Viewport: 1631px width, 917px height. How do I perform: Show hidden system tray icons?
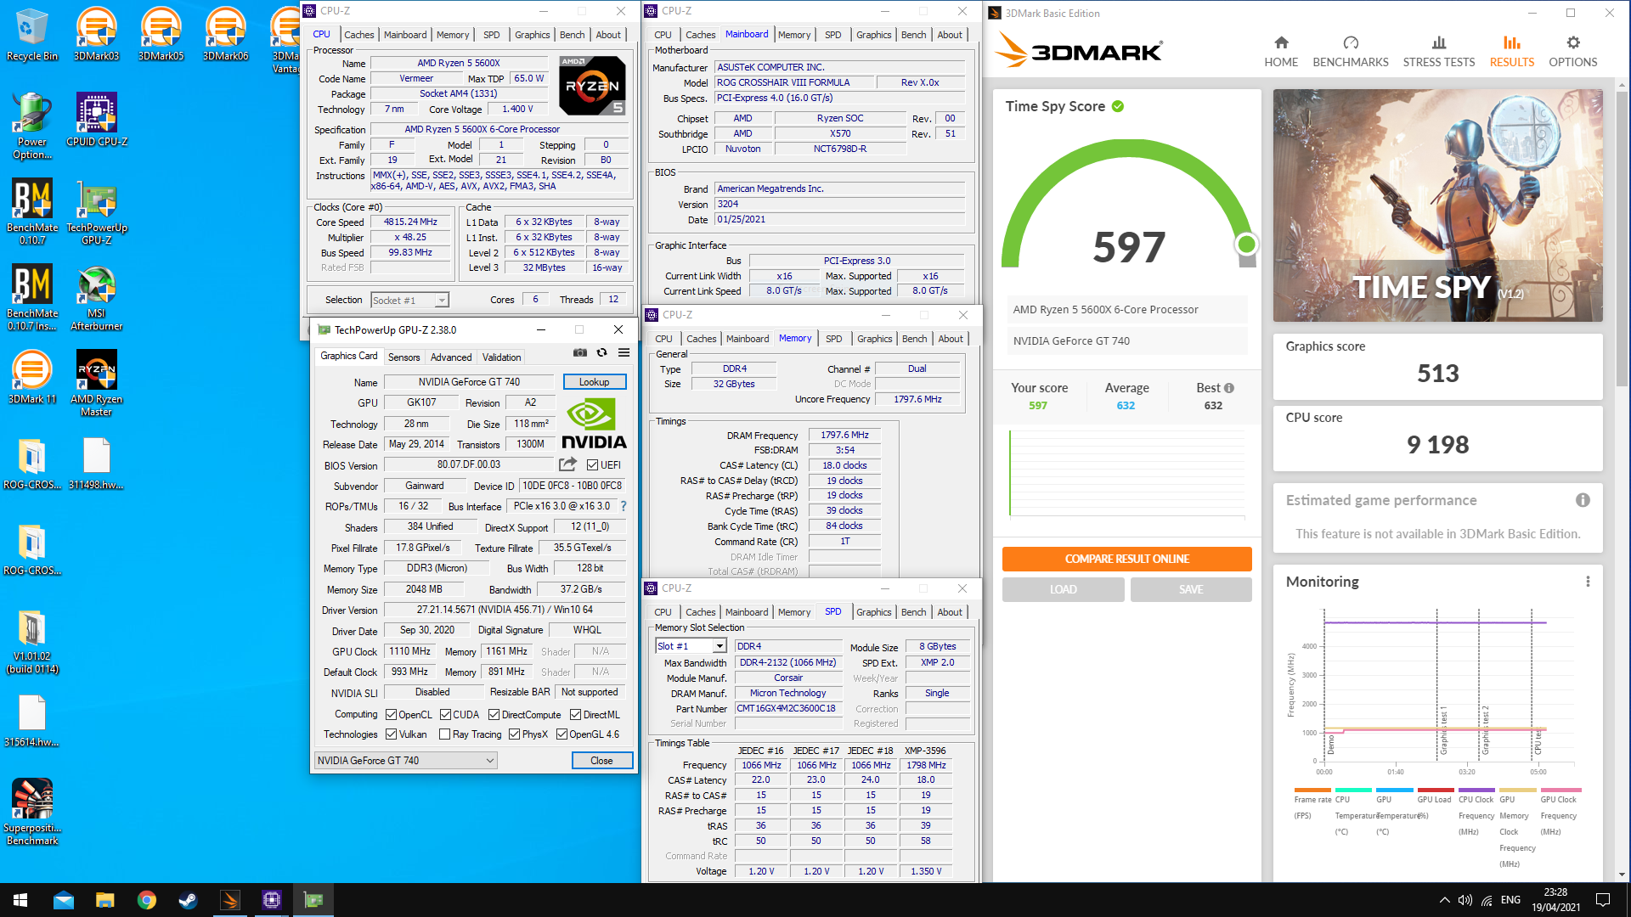[1444, 900]
